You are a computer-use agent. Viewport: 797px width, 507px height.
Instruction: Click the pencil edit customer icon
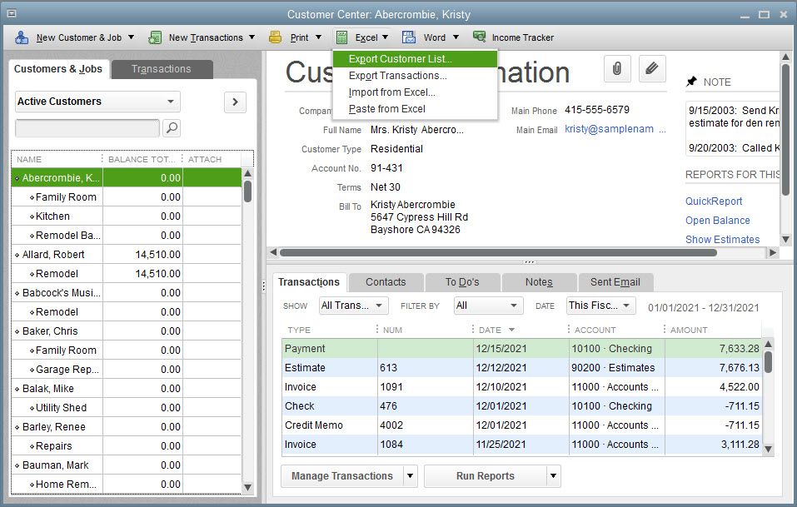652,69
